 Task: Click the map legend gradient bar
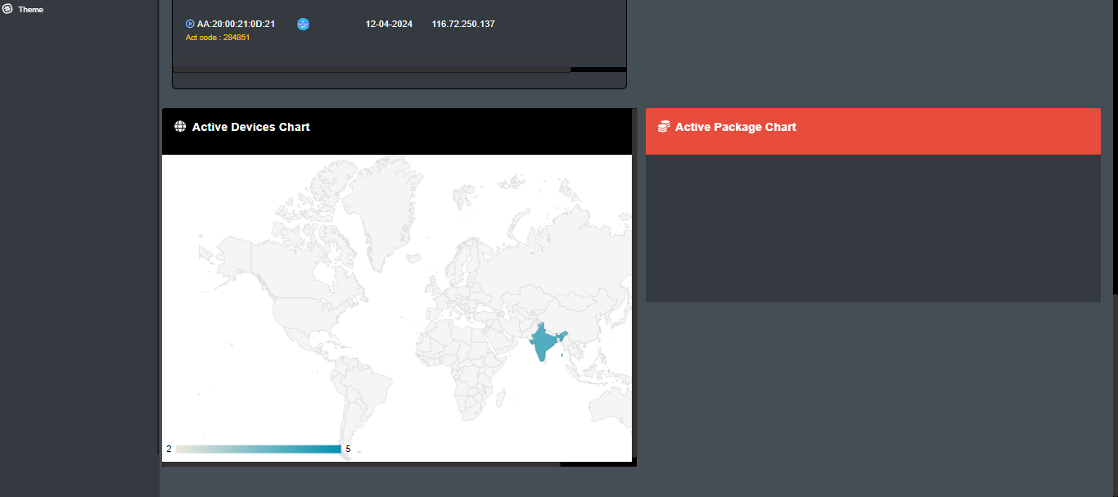tap(258, 449)
